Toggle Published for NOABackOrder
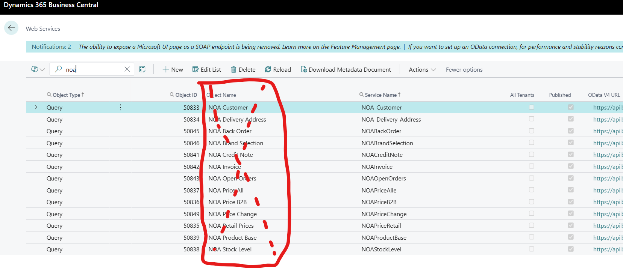This screenshot has width=623, height=269. point(571,131)
